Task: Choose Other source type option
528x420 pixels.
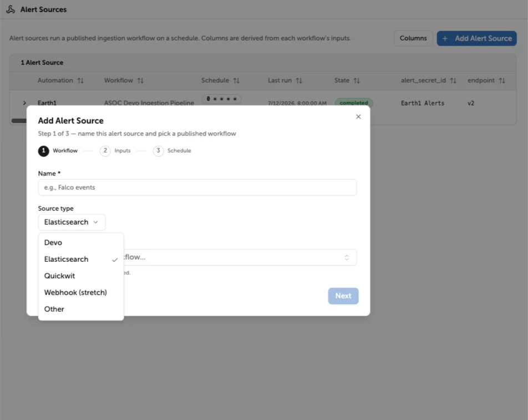Action: pos(81,309)
